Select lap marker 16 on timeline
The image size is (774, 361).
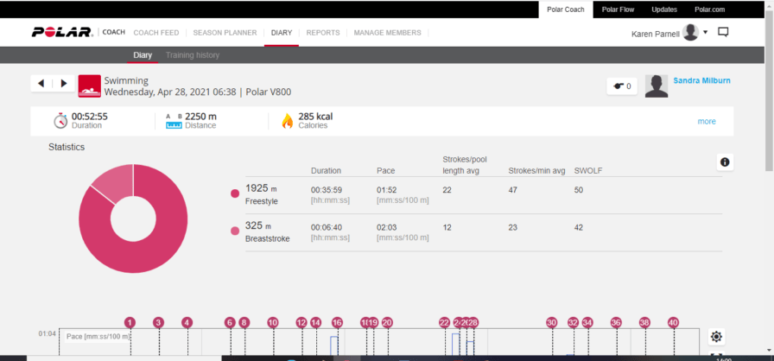337,322
